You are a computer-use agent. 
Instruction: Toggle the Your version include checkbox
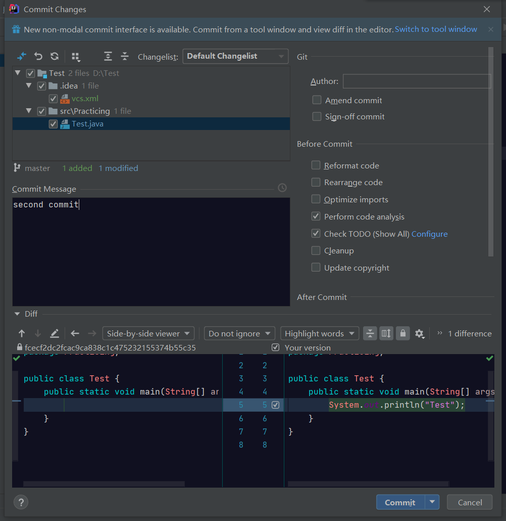pos(275,348)
